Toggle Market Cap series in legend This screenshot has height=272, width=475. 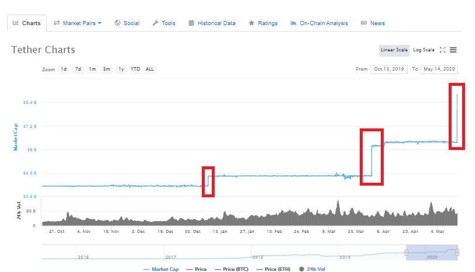(x=161, y=269)
